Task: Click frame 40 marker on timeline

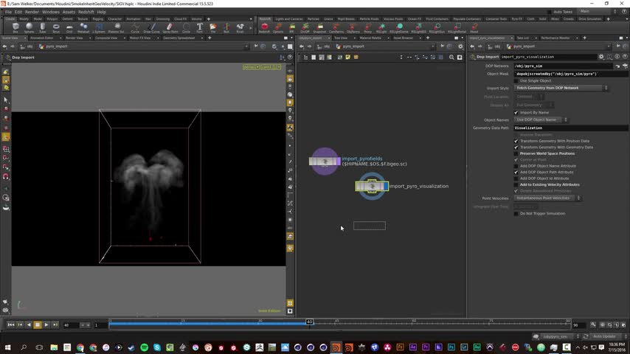Action: tap(309, 322)
